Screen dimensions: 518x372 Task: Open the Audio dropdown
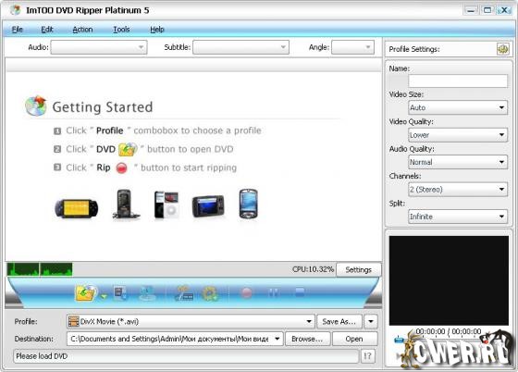[x=99, y=47]
